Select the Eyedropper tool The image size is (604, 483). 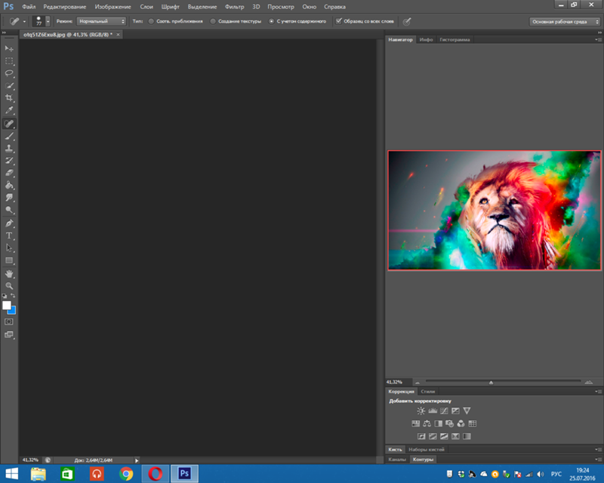(x=10, y=110)
